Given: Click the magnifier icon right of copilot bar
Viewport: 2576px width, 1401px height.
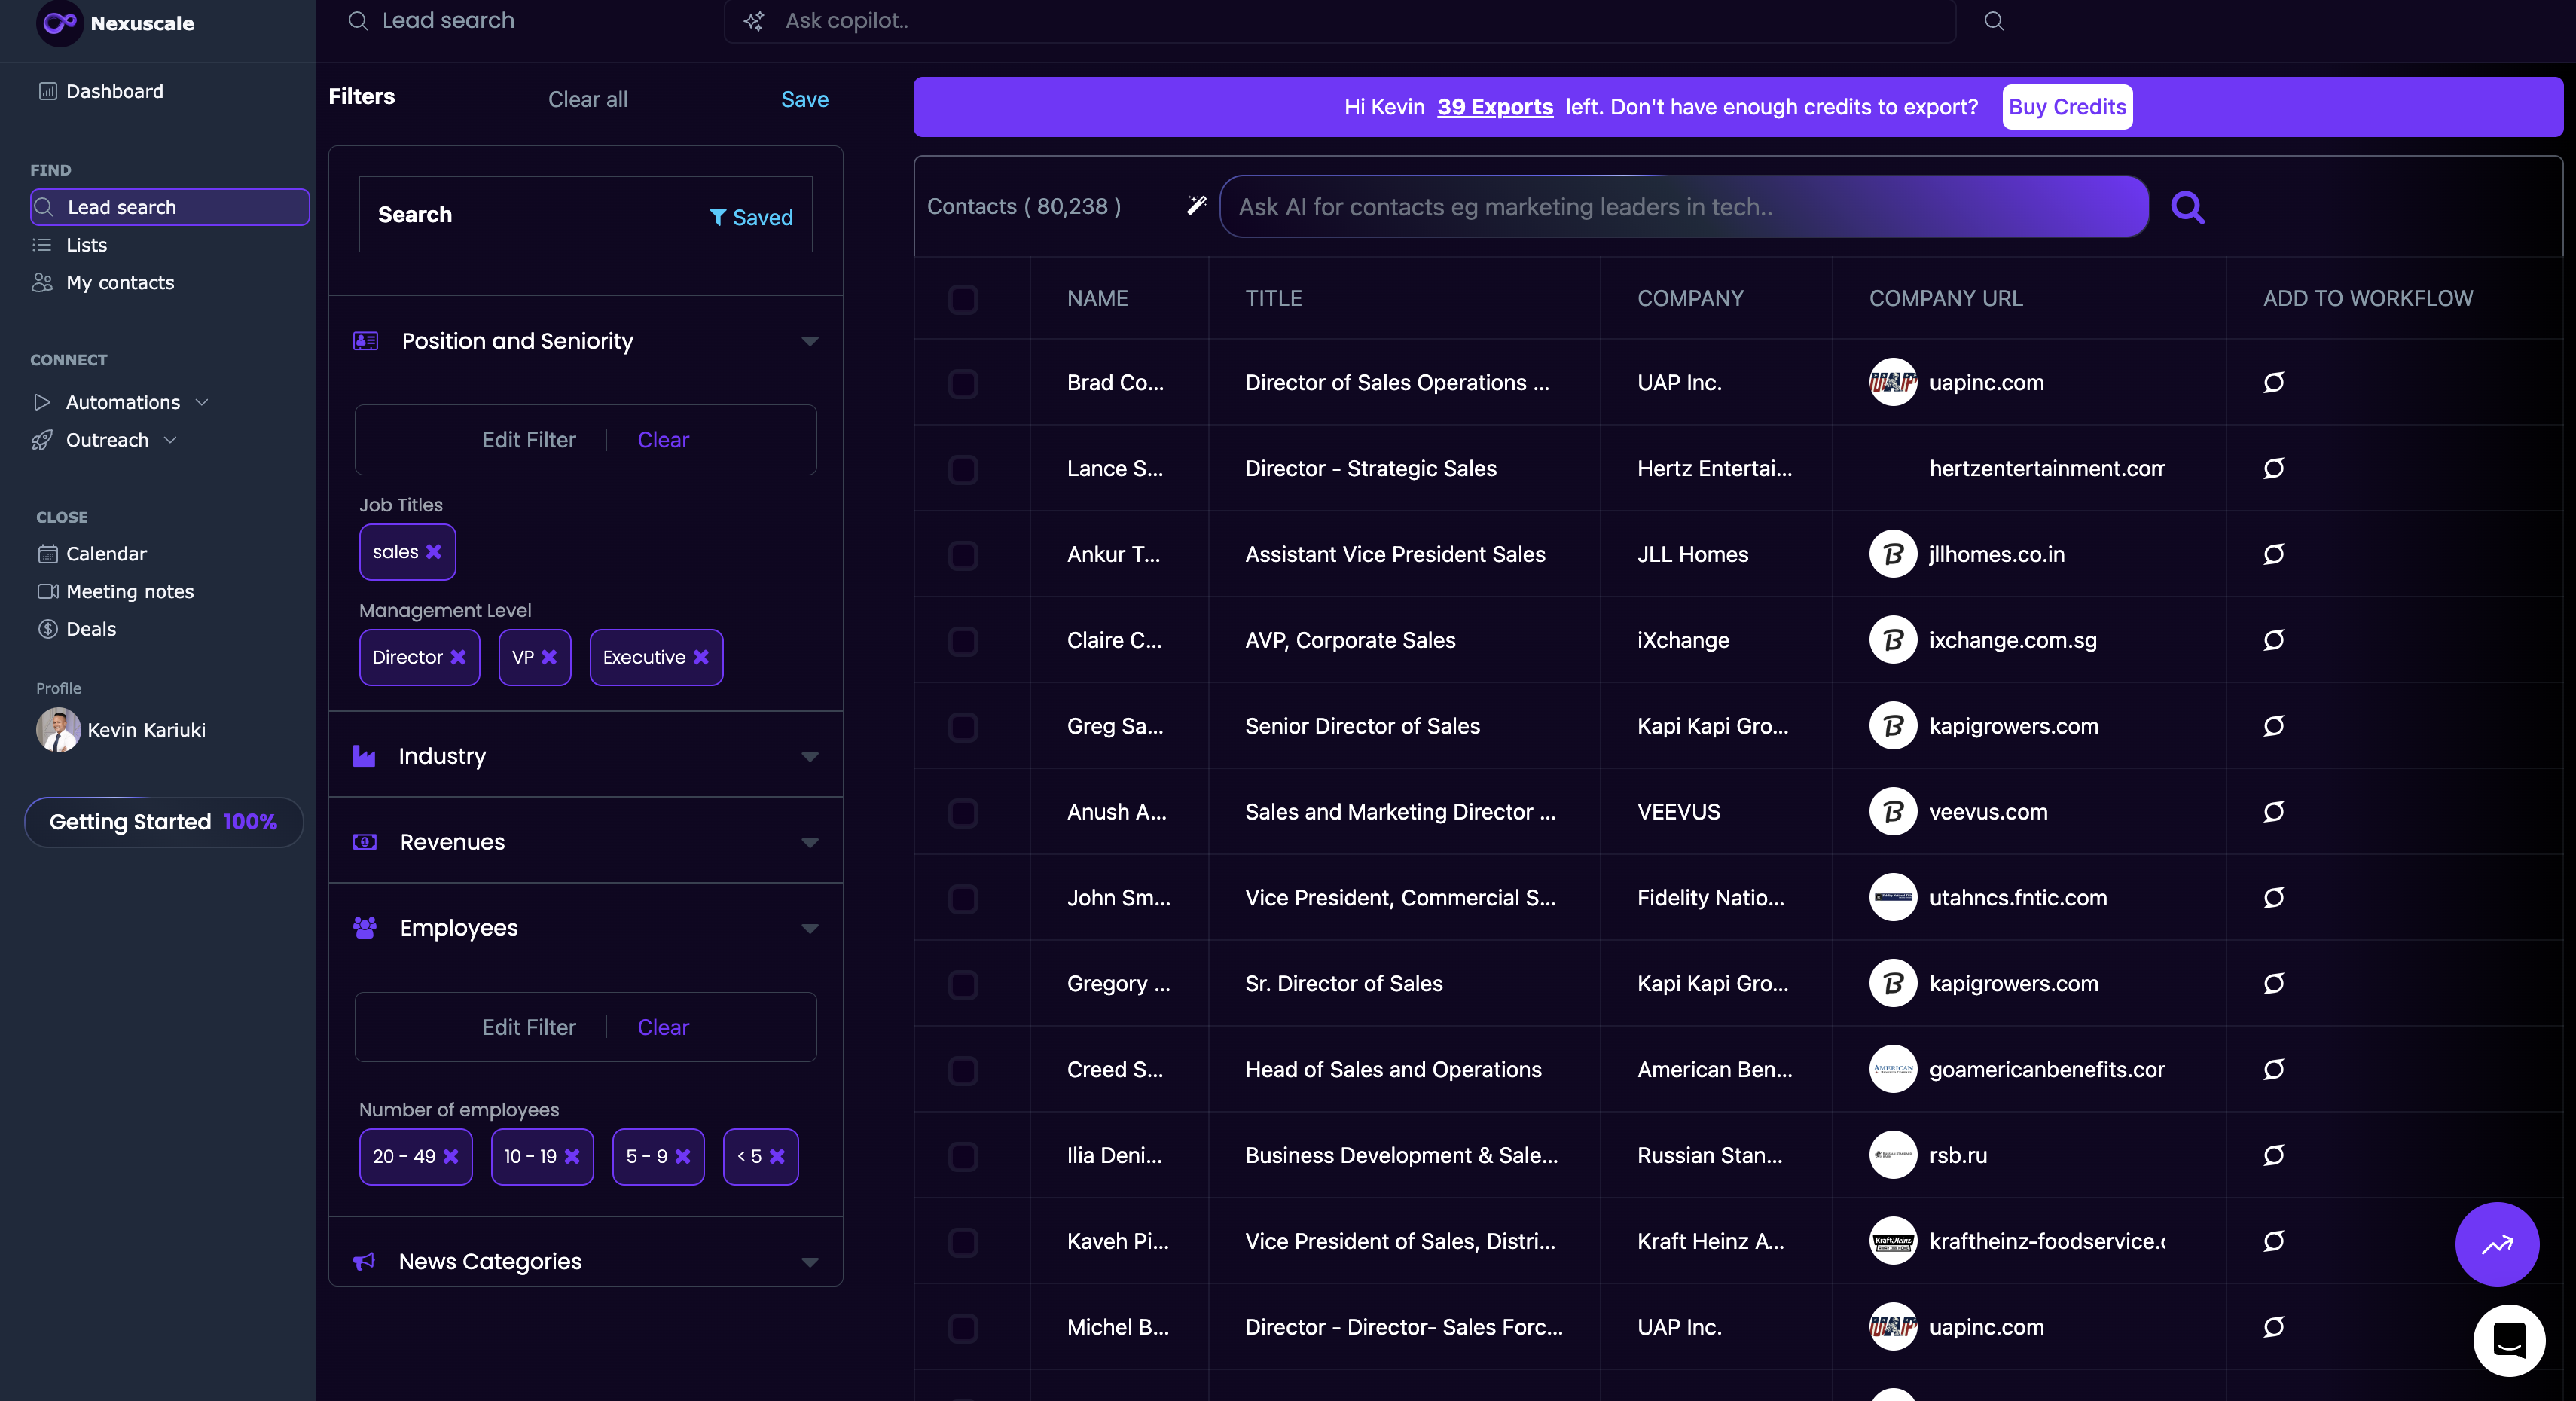Looking at the screenshot, I should (x=1993, y=21).
